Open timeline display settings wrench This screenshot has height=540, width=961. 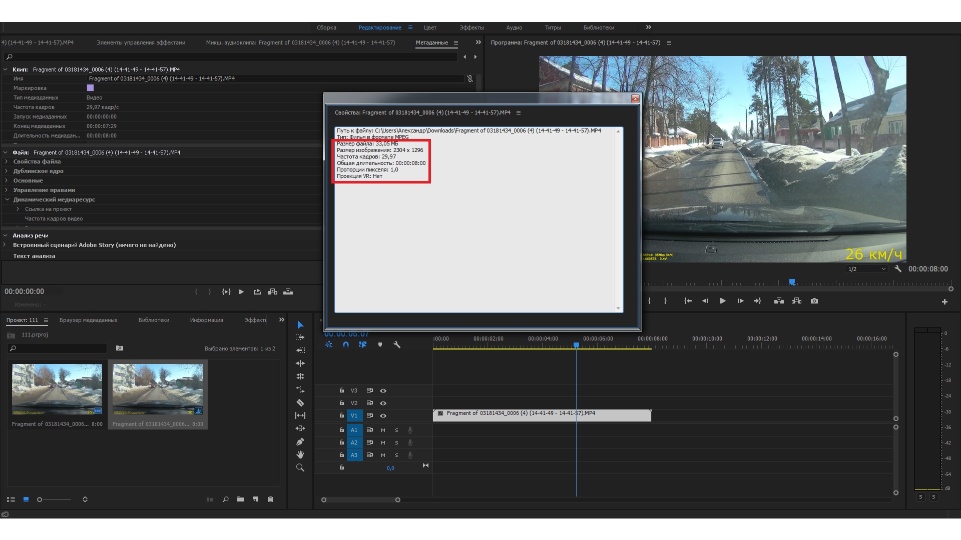point(397,344)
